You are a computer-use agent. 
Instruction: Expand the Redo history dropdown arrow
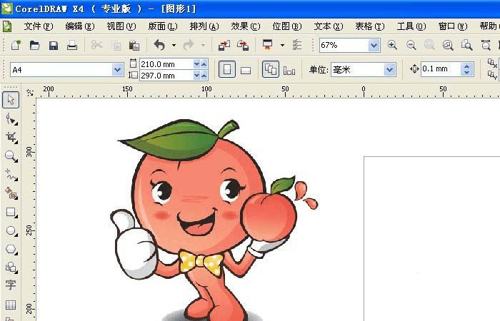pyautogui.click(x=203, y=46)
